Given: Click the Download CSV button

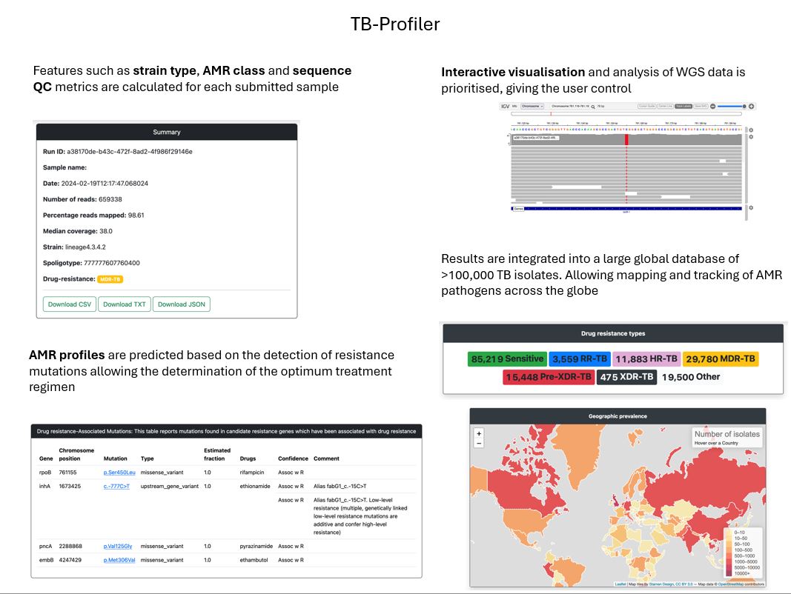Looking at the screenshot, I should (70, 304).
